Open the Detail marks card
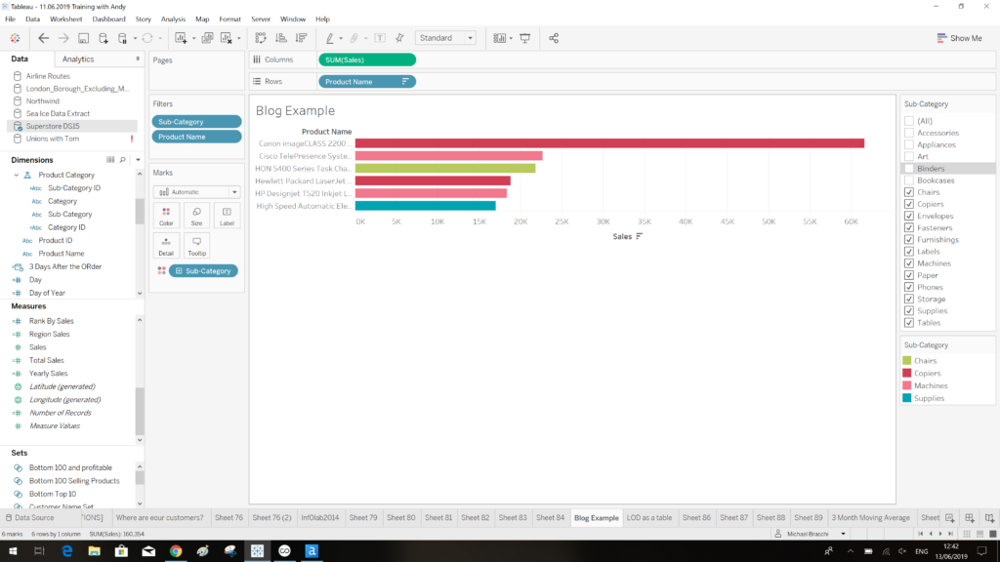1000x562 pixels. 166,246
